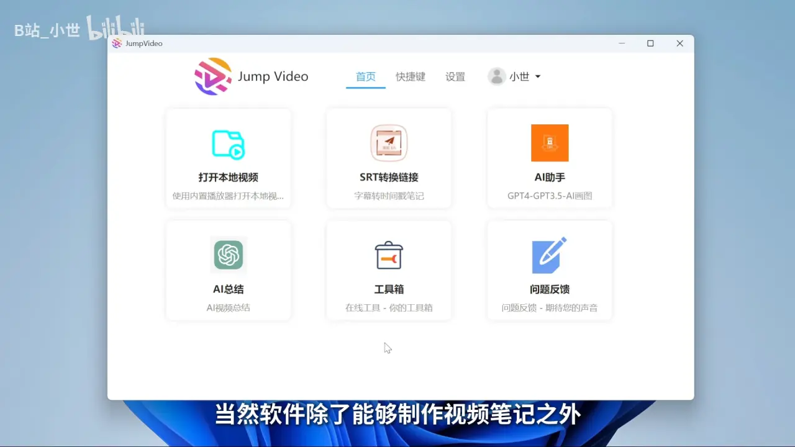
Task: Click the AI视频总结 description
Action: pyautogui.click(x=228, y=308)
